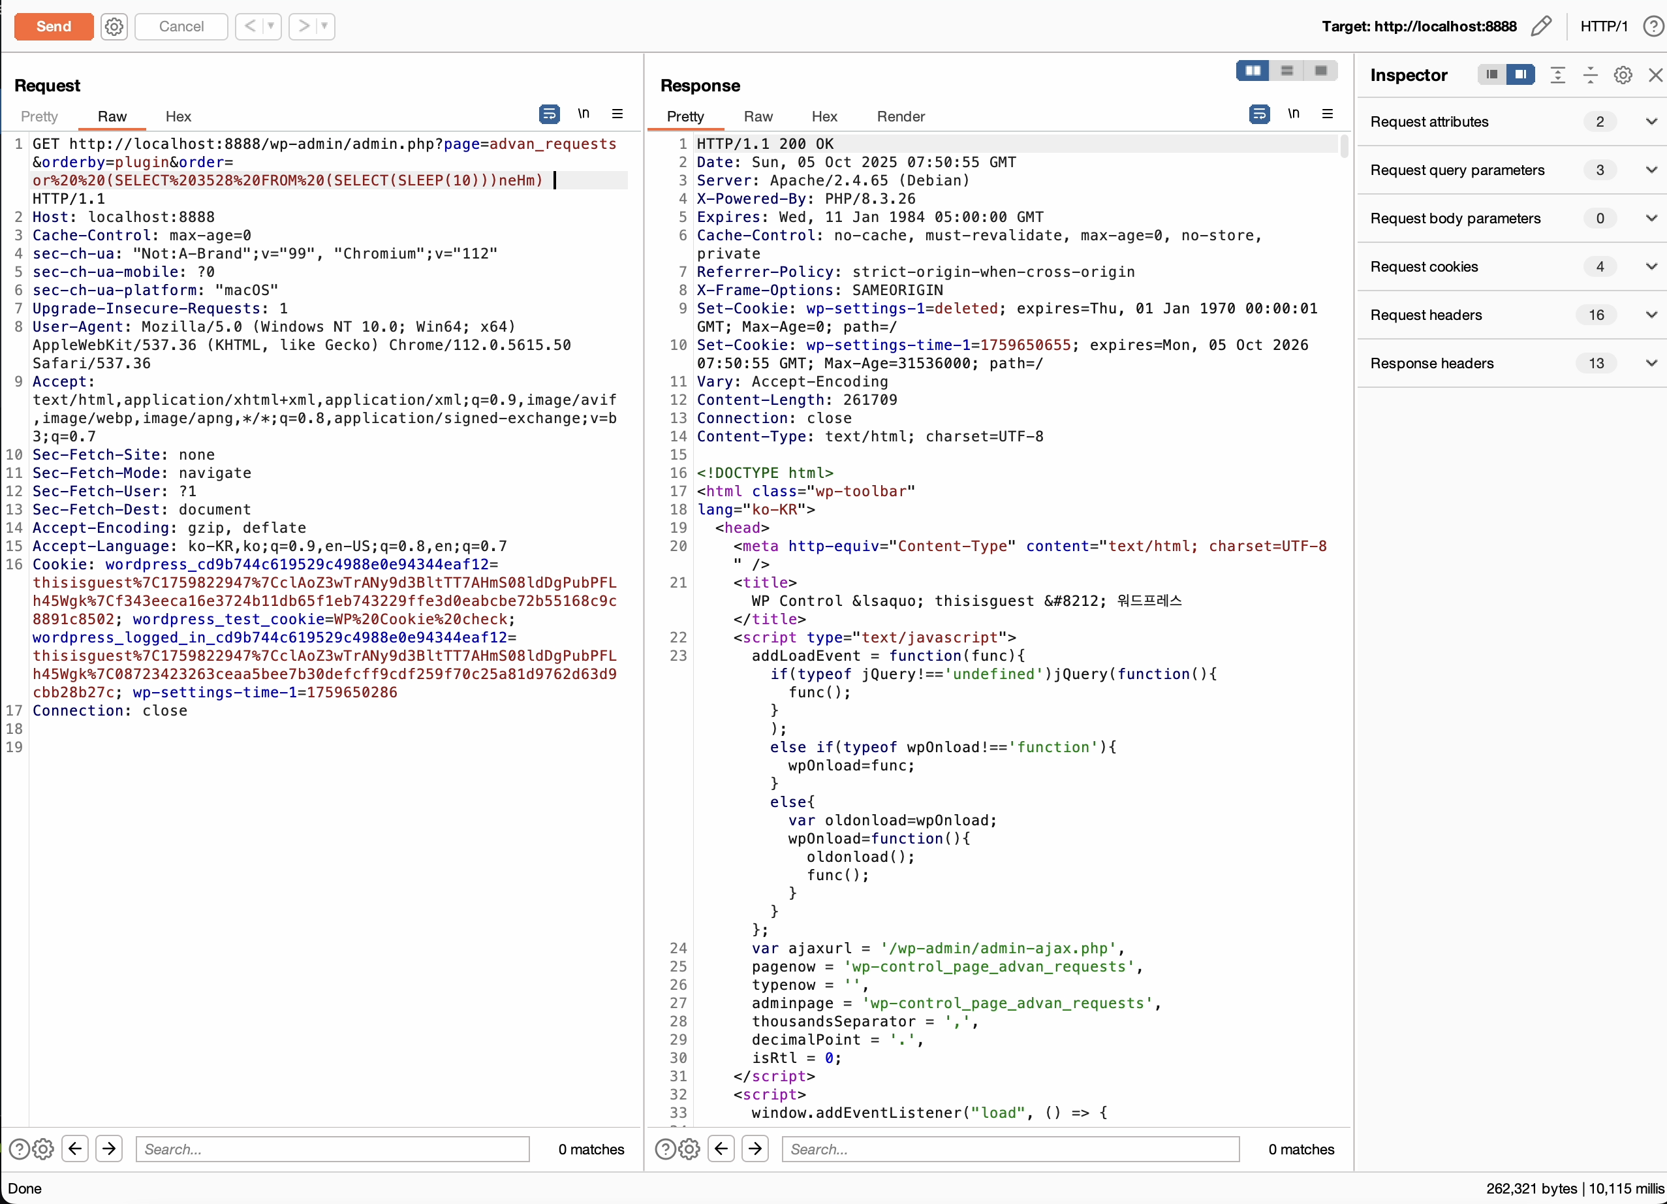The width and height of the screenshot is (1667, 1204).
Task: Click the request settings gear icon beside Send
Action: [114, 27]
